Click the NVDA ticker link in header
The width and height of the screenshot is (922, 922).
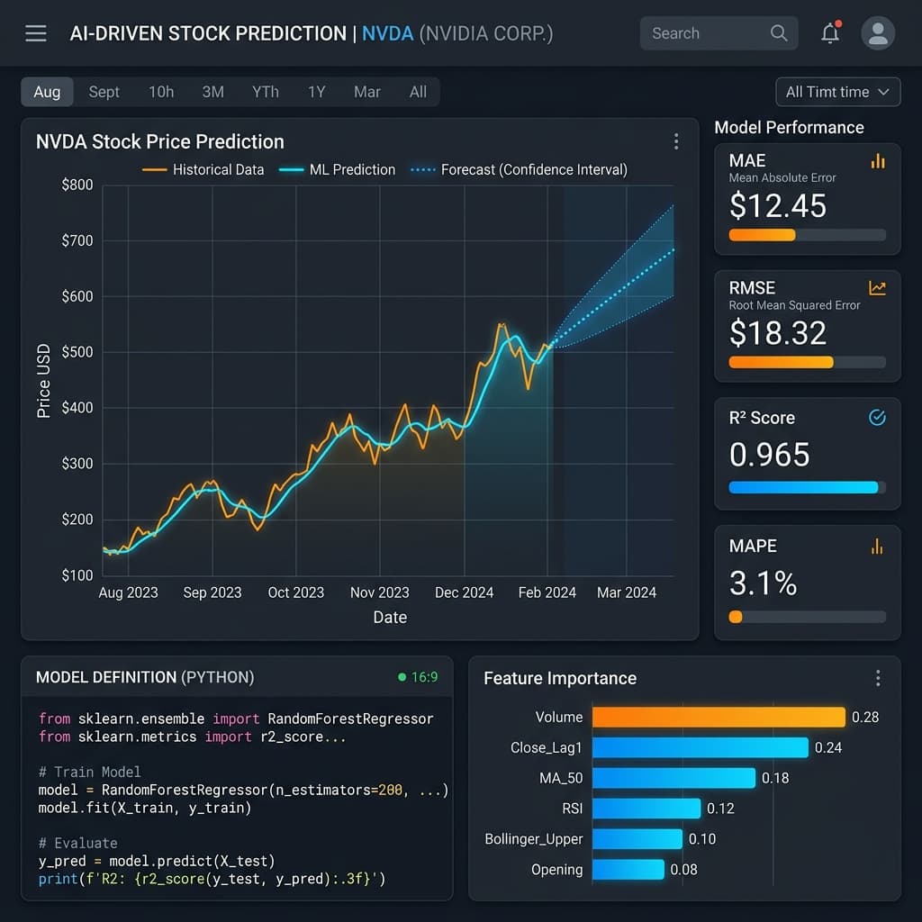pyautogui.click(x=387, y=33)
